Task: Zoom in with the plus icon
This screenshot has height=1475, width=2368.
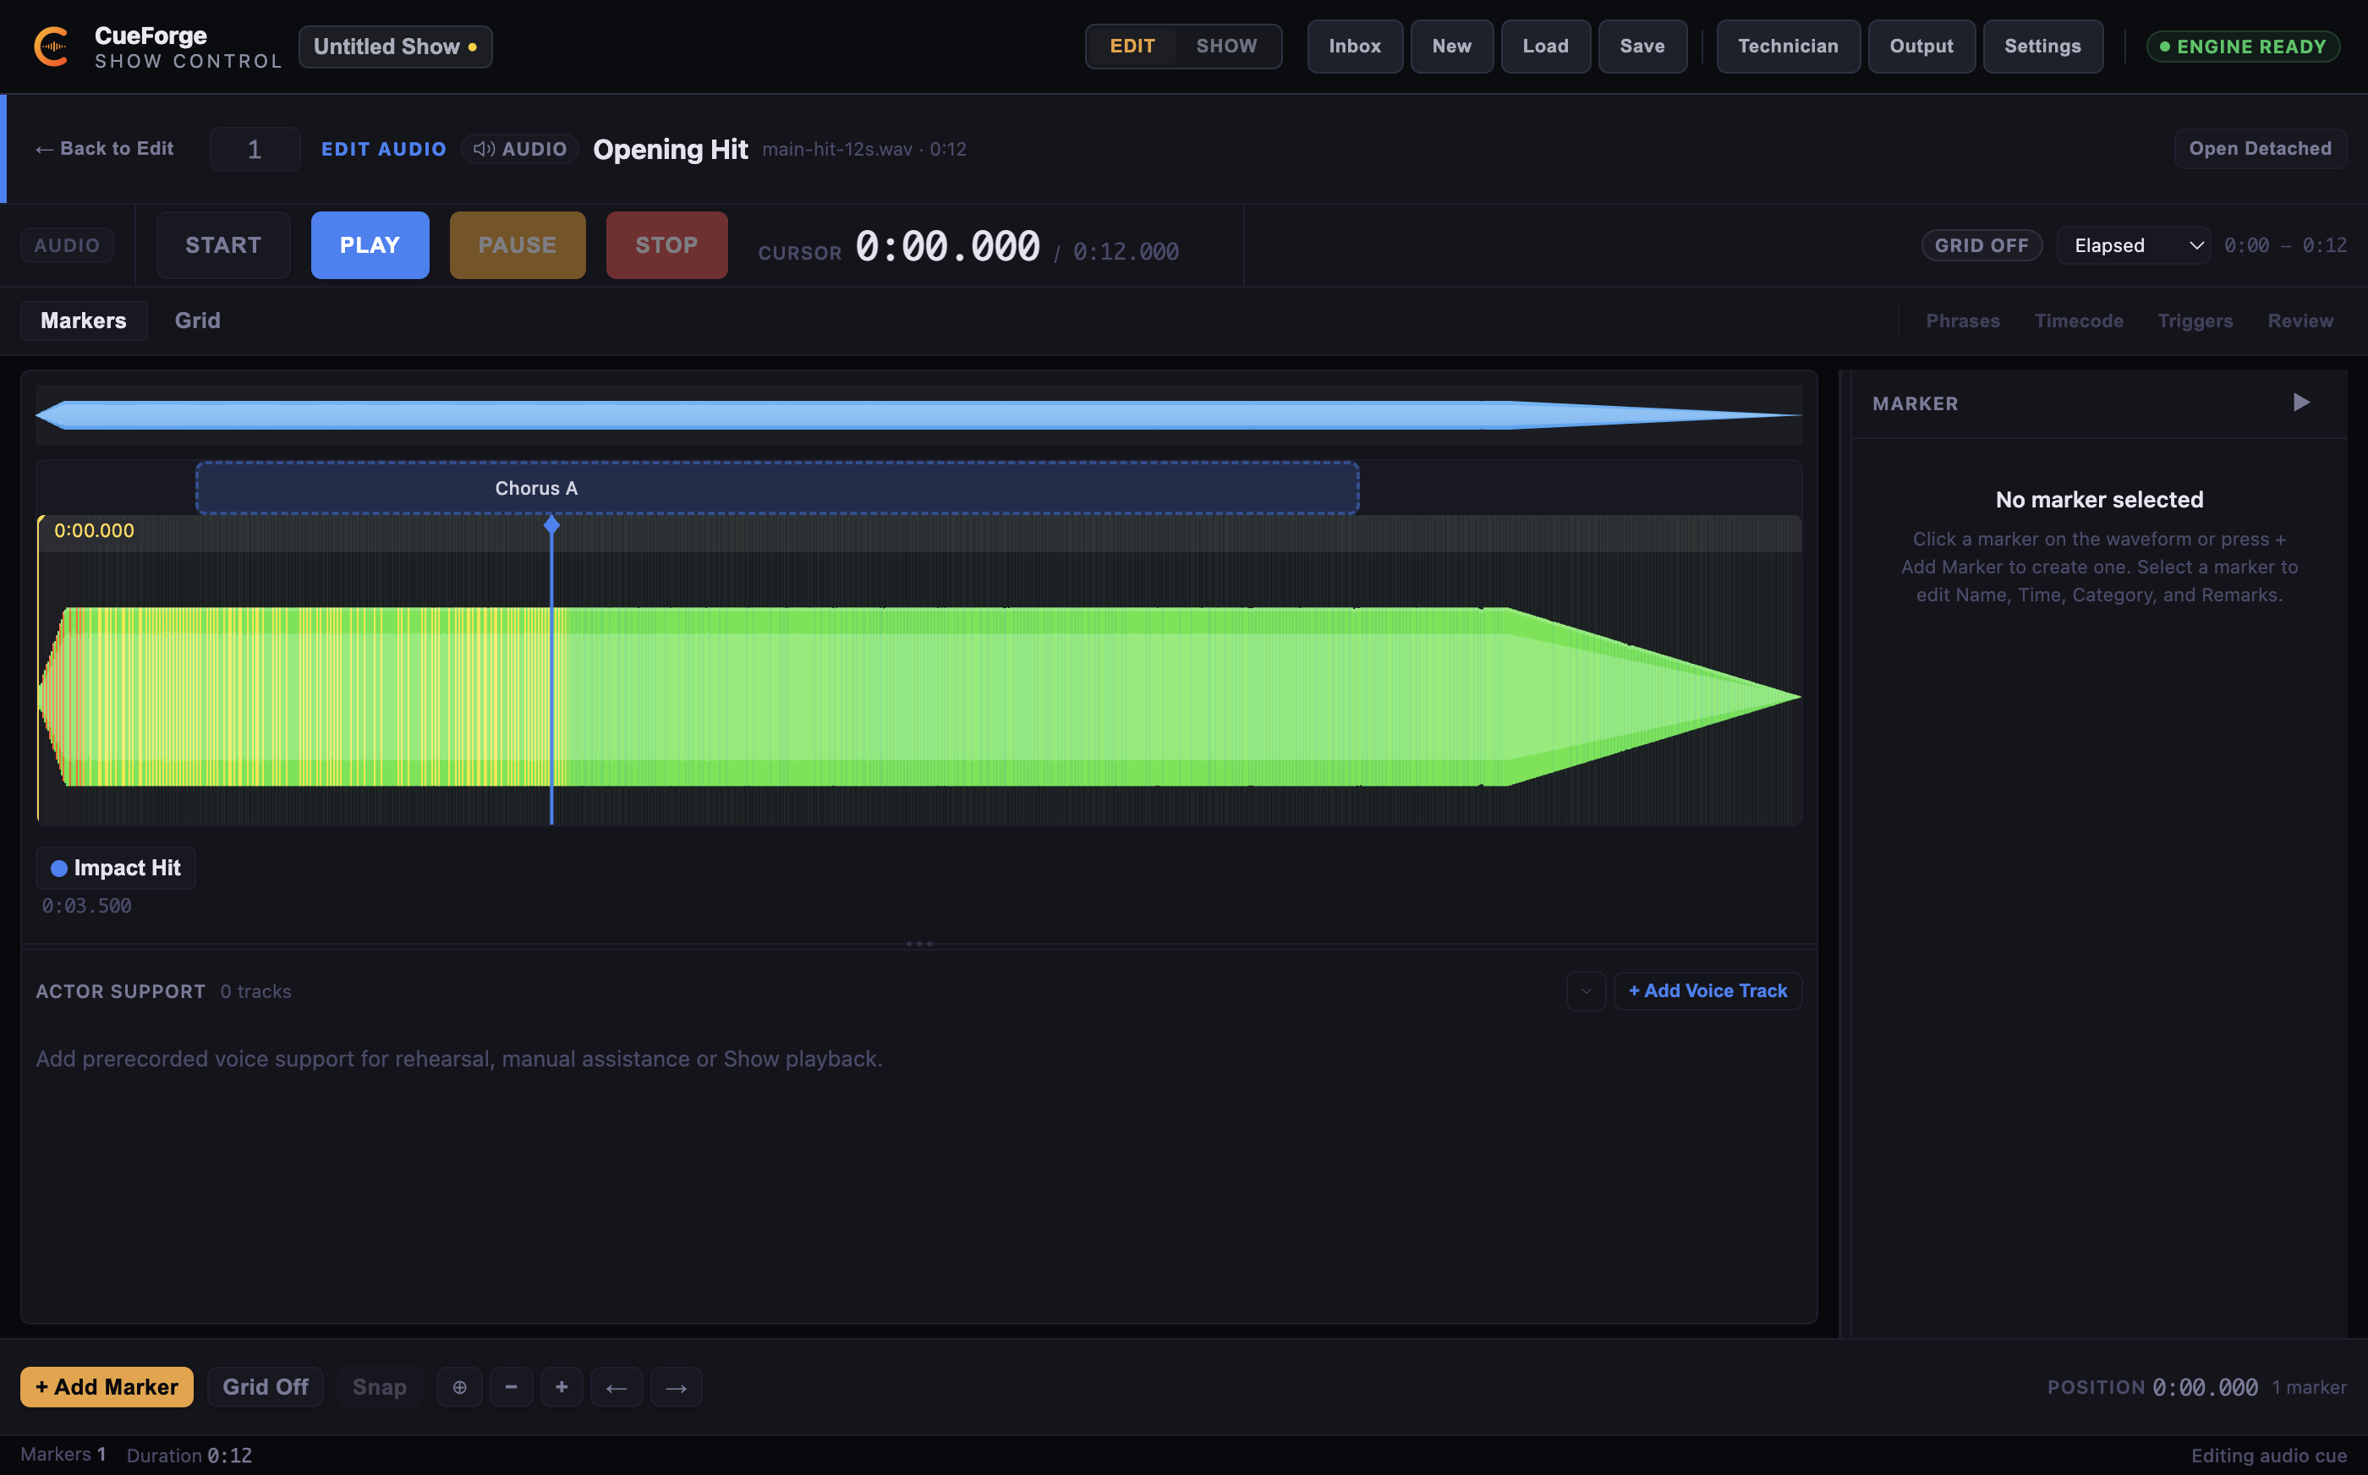Action: (562, 1386)
